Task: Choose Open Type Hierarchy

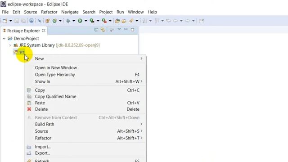Action: (x=85, y=75)
